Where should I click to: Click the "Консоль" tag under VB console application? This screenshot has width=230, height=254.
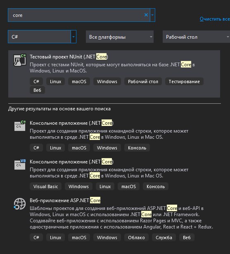coord(156,186)
